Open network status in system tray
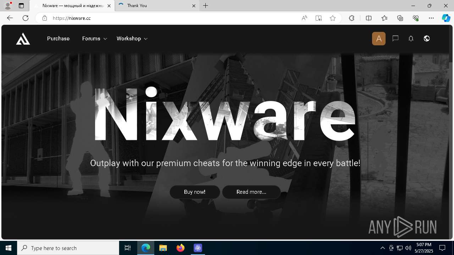Image resolution: width=454 pixels, height=255 pixels. point(400,248)
